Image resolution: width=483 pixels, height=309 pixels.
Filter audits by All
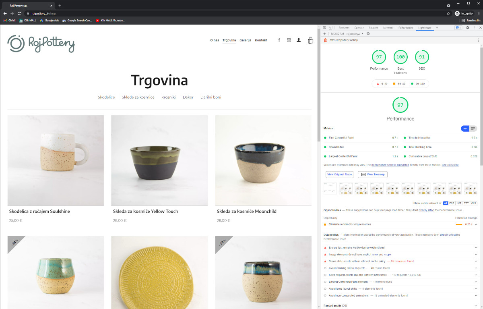(445, 203)
